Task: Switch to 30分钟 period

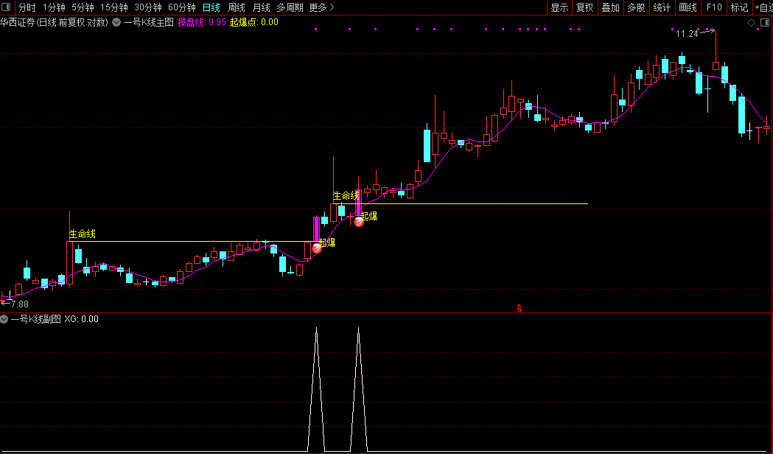Action: tap(148, 7)
